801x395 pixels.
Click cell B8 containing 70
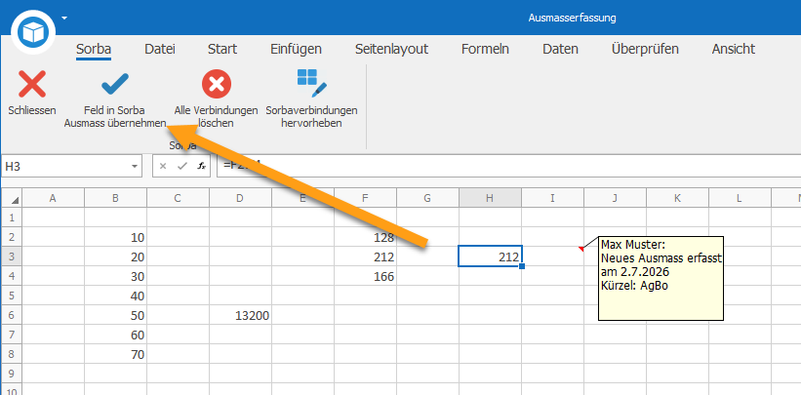(115, 354)
